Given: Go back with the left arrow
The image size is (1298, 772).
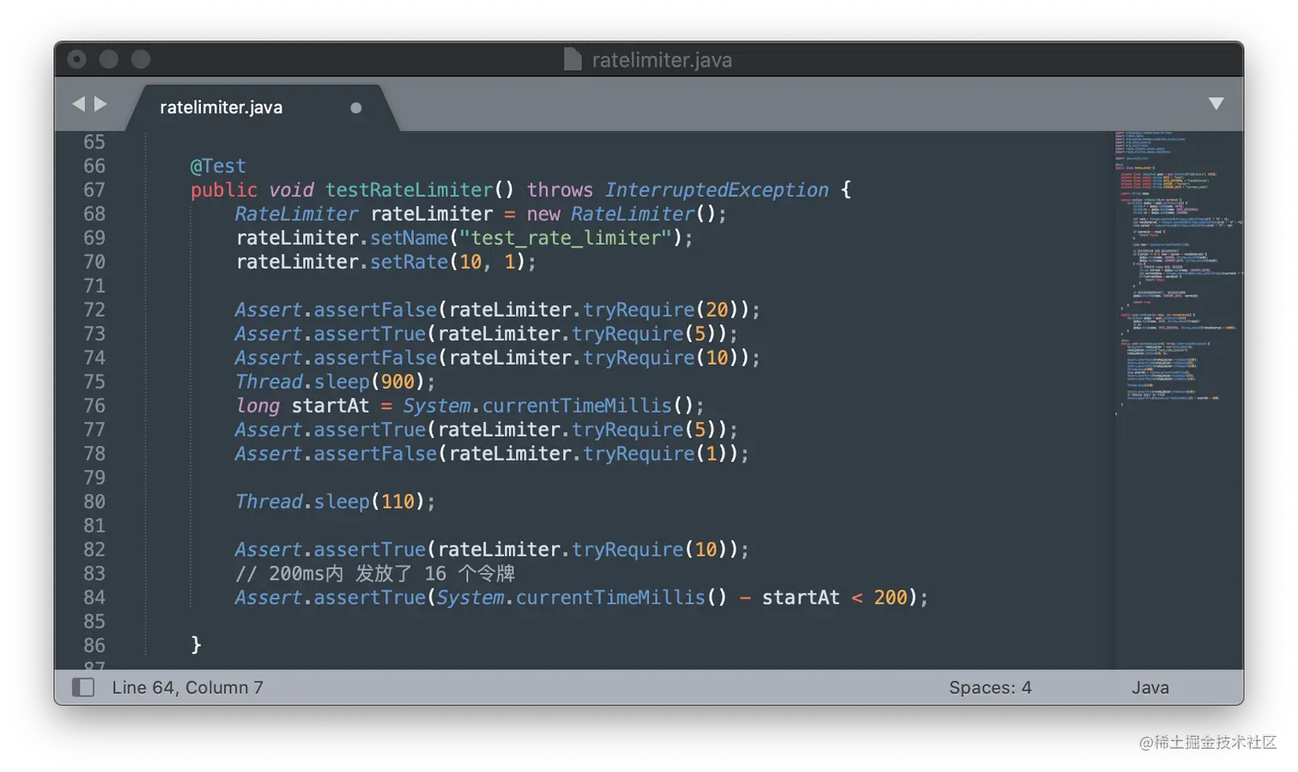Looking at the screenshot, I should 79,104.
